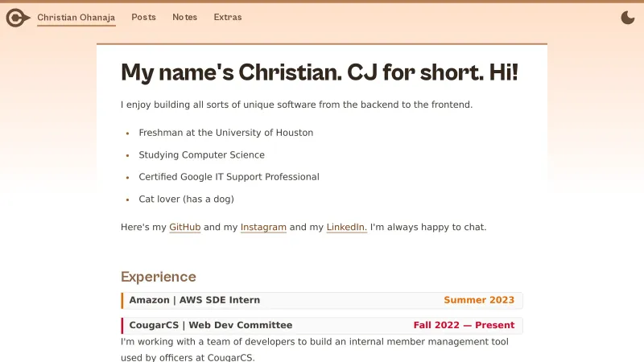644x362 pixels.
Task: Visit the Instagram profile link
Action: 263,228
